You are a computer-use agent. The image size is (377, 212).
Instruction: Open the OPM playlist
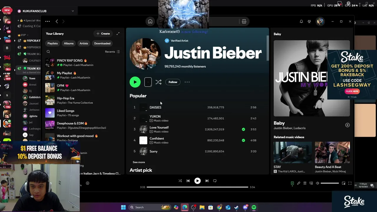click(x=82, y=88)
